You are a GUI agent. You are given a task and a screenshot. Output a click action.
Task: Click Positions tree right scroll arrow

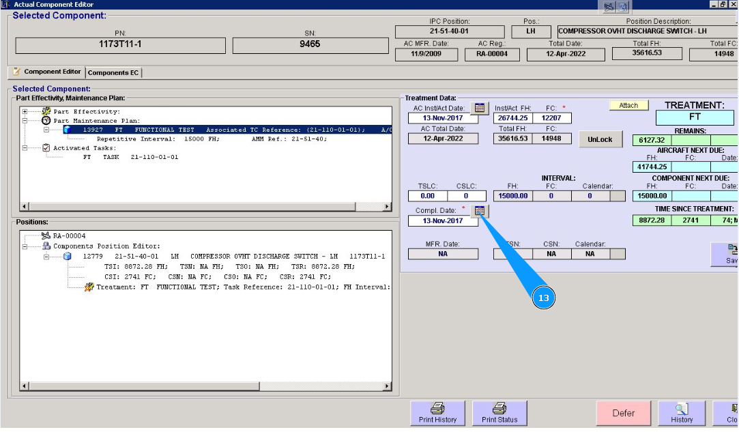387,386
